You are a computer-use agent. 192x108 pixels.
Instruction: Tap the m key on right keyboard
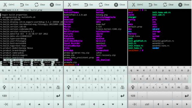(179, 87)
